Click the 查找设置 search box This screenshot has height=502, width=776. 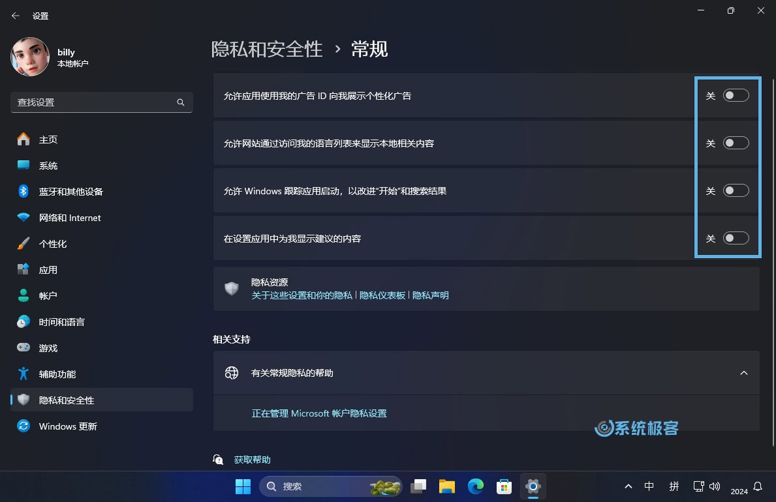pyautogui.click(x=101, y=102)
